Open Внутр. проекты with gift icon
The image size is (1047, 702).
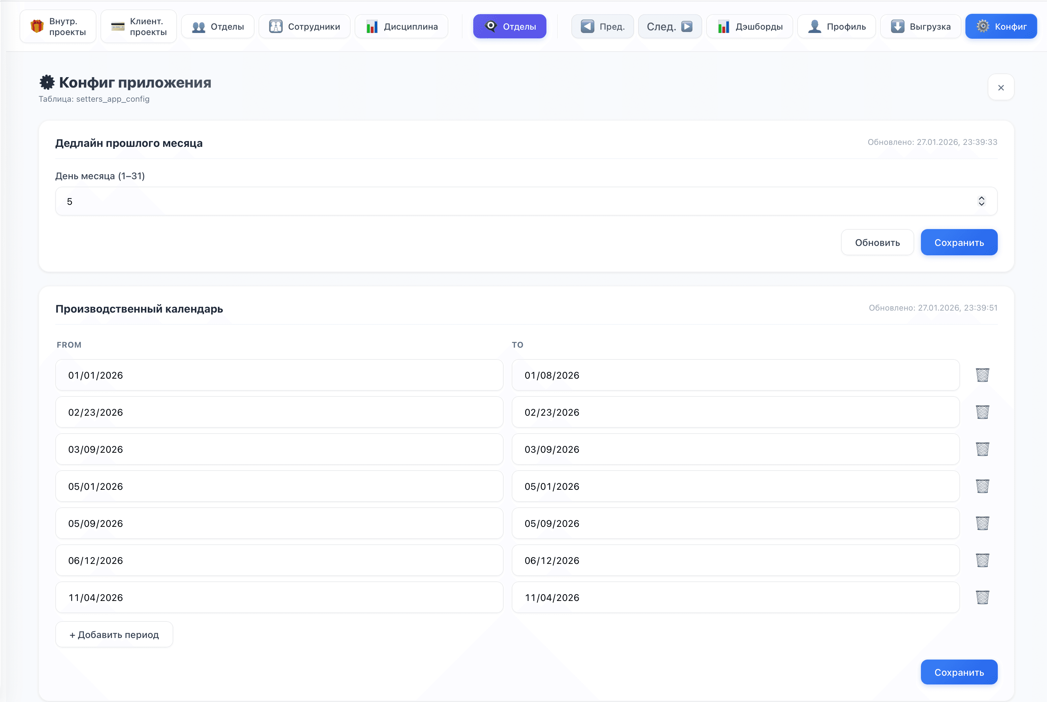pos(58,26)
